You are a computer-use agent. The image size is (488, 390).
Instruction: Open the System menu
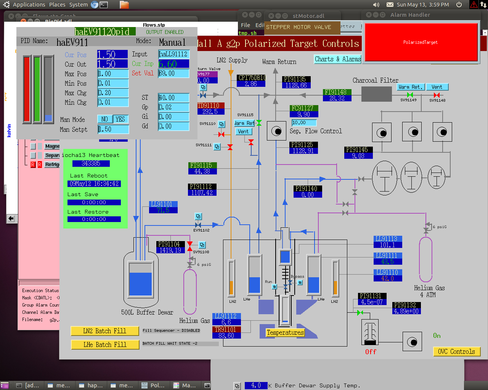[x=79, y=5]
